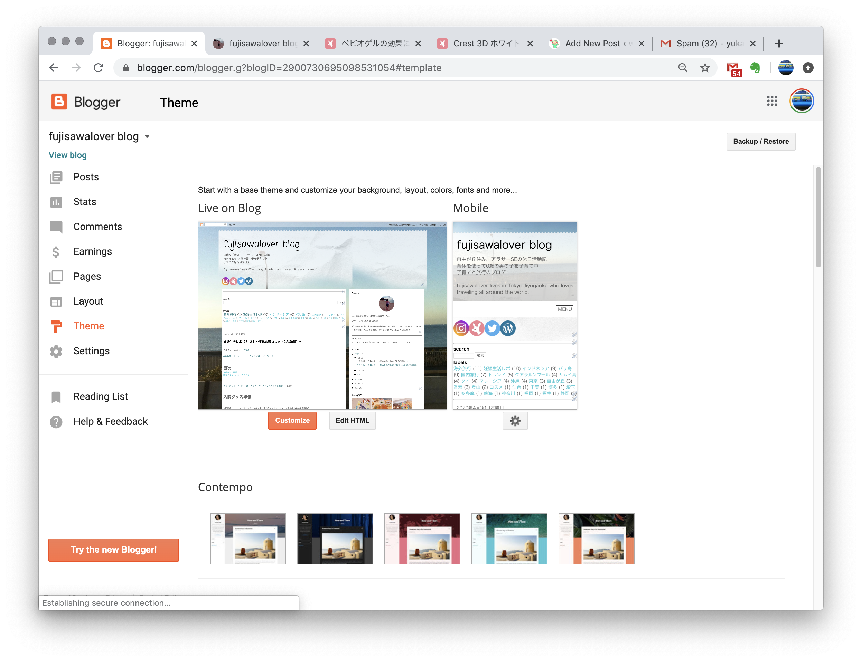Select the aqua Contempo theme variant

click(x=509, y=538)
